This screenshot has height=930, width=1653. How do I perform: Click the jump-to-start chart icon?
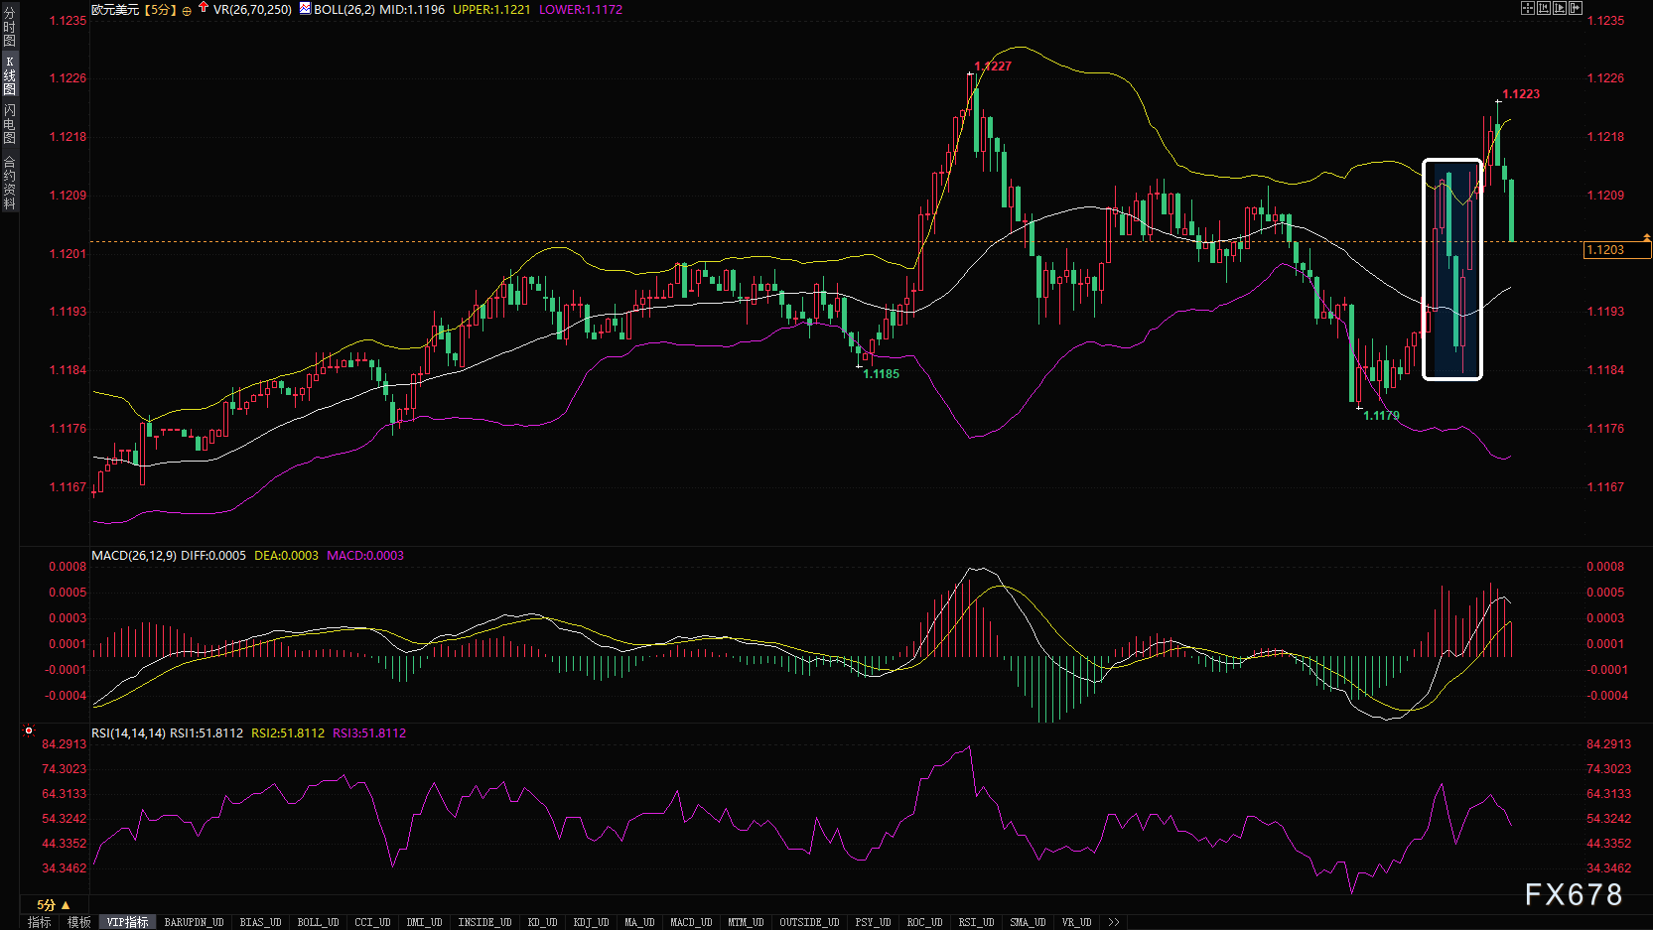coord(1544,8)
